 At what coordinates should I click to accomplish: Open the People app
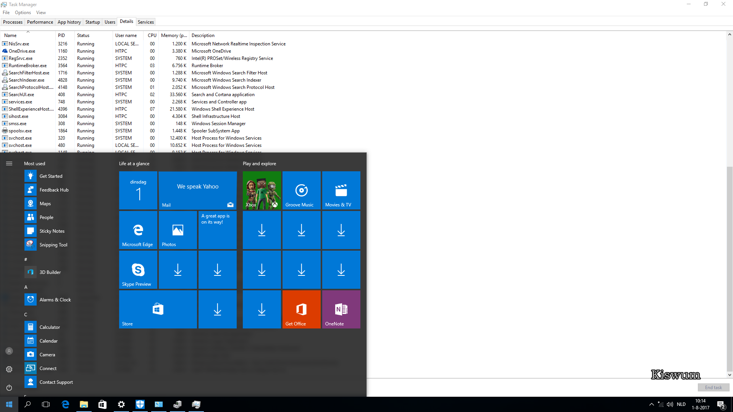pyautogui.click(x=31, y=217)
